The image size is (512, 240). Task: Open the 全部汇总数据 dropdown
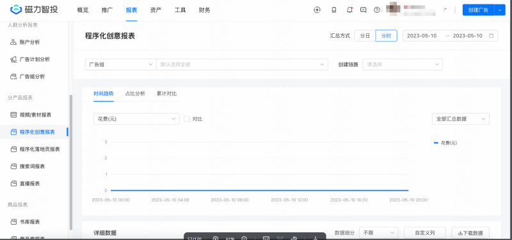coord(461,119)
